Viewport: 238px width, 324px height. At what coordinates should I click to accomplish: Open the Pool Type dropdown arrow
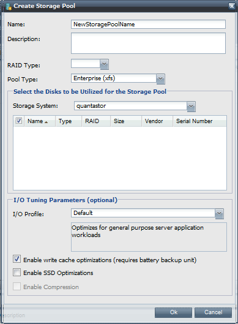tap(160, 79)
